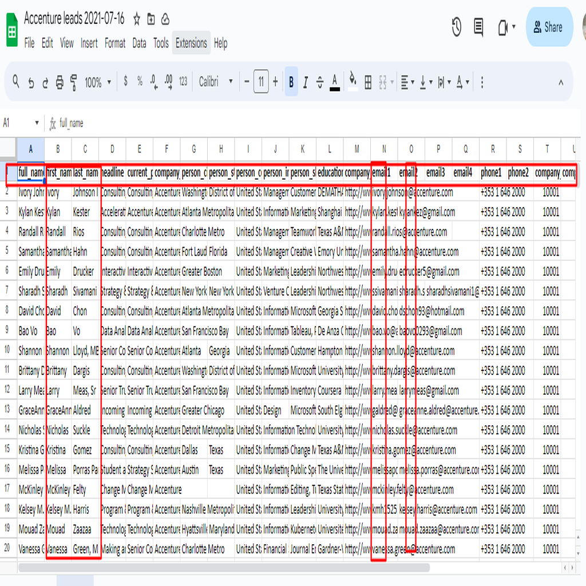Viewport: 586px width, 586px height.
Task: Print the spreadsheet
Action: (60, 82)
